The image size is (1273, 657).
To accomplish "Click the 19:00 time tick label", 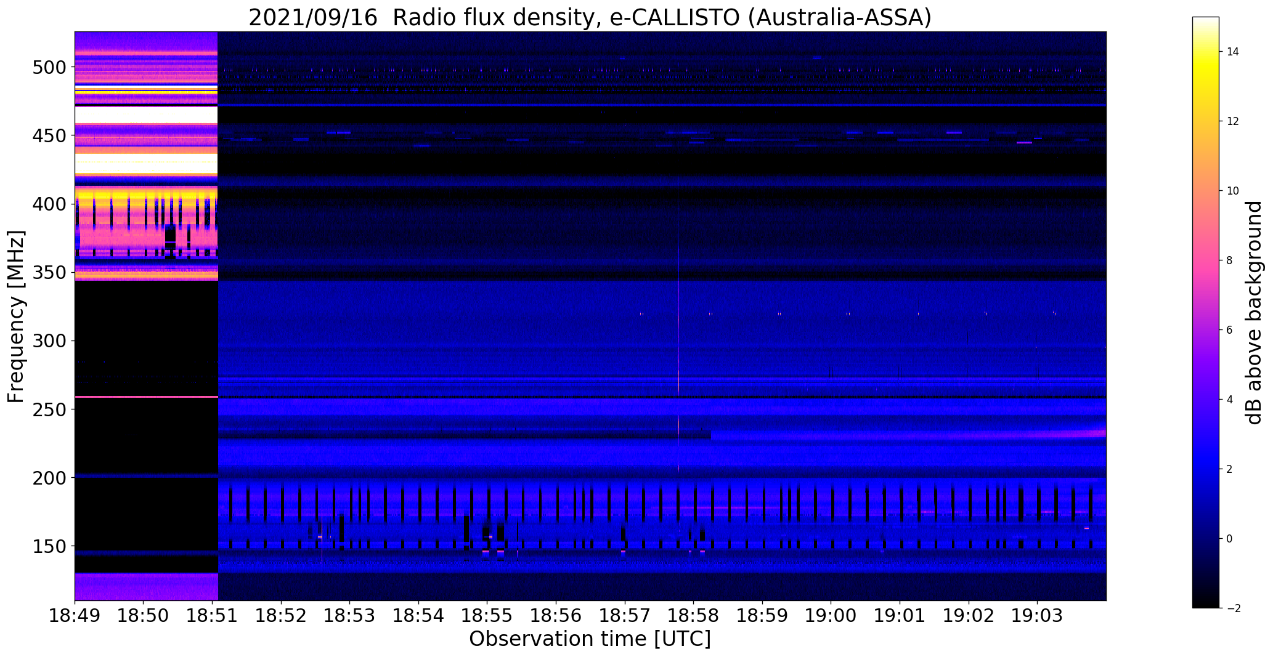I will pyautogui.click(x=831, y=616).
